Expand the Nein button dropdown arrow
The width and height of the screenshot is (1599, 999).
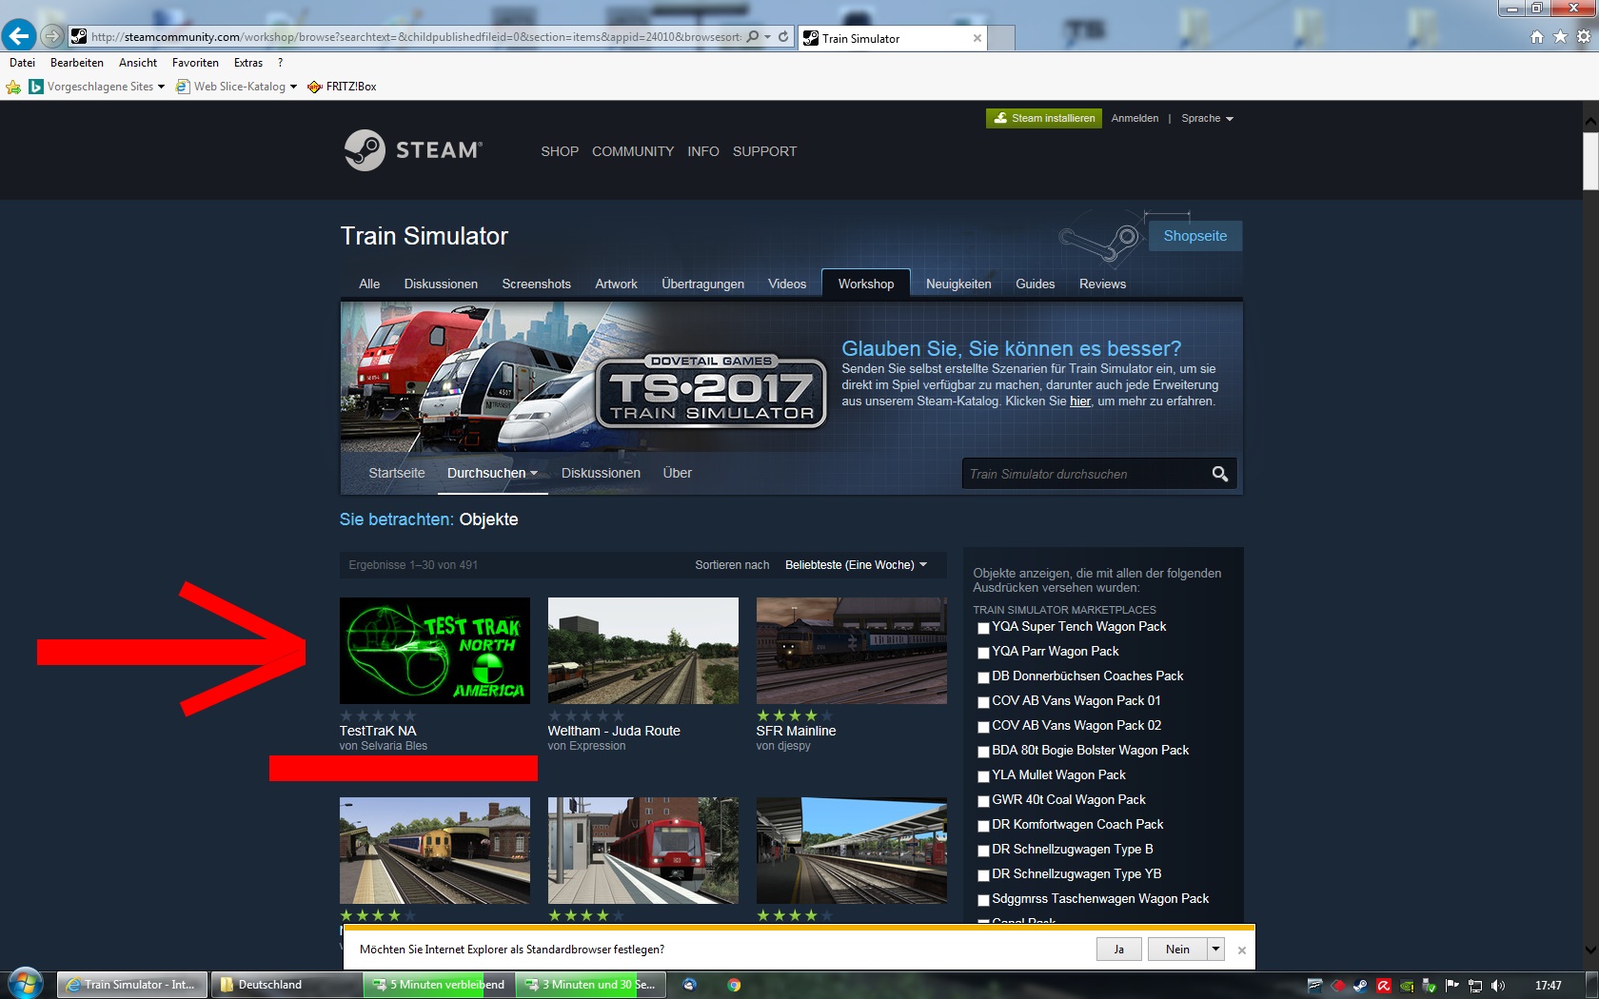(x=1215, y=949)
